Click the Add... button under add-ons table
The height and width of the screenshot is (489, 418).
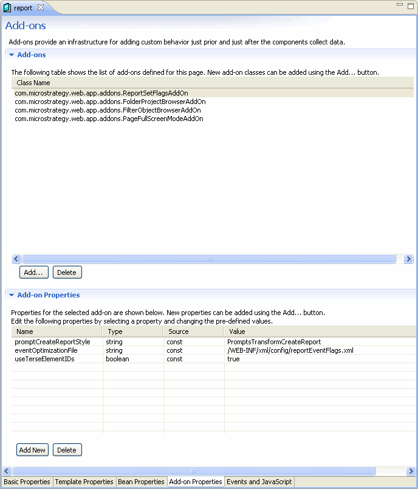[33, 272]
